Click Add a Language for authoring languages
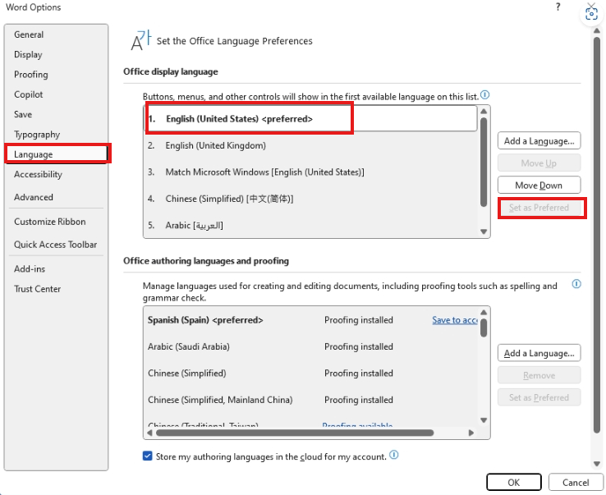 (539, 353)
